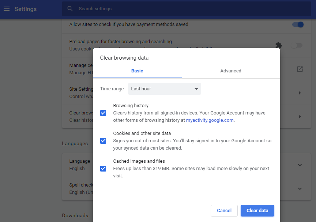This screenshot has width=316, height=222.
Task: Open the Settings hamburger menu
Action: (7, 9)
